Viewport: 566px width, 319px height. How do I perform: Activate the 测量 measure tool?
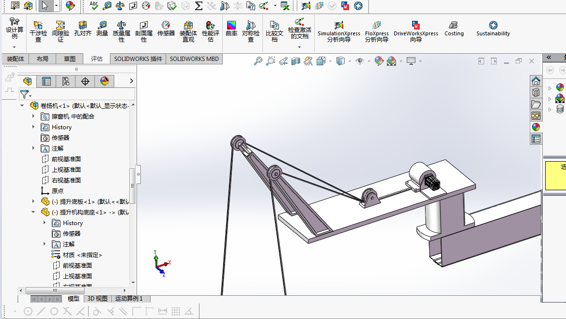point(102,29)
